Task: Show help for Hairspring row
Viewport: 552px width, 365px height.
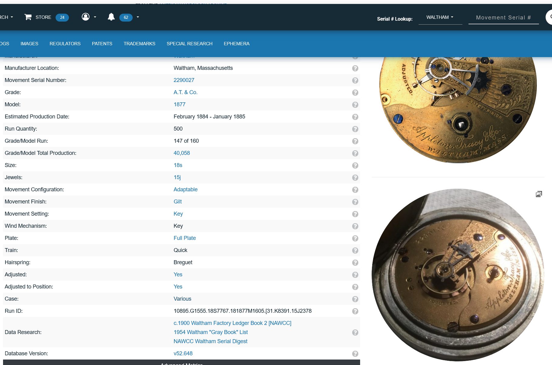Action: (355, 263)
